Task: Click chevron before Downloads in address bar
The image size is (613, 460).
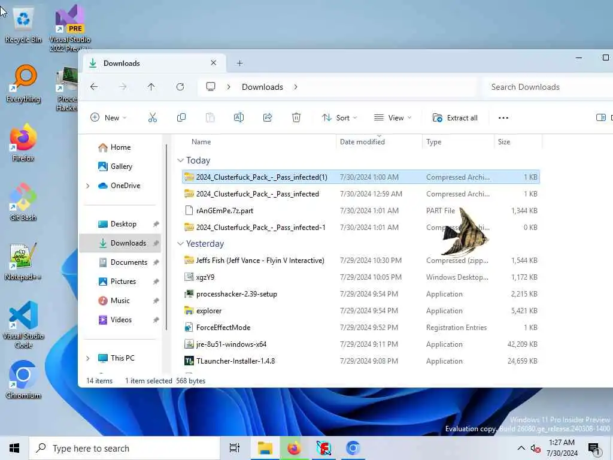Action: (229, 87)
